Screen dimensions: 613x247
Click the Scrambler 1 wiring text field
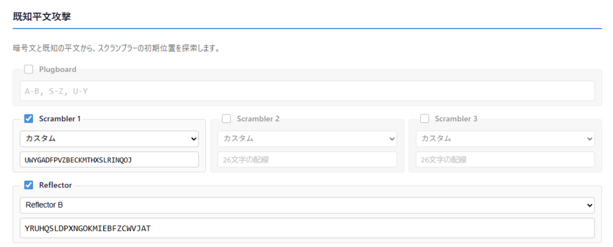(111, 160)
